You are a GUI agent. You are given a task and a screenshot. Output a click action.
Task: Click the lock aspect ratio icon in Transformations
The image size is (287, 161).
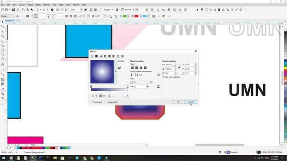(179, 67)
